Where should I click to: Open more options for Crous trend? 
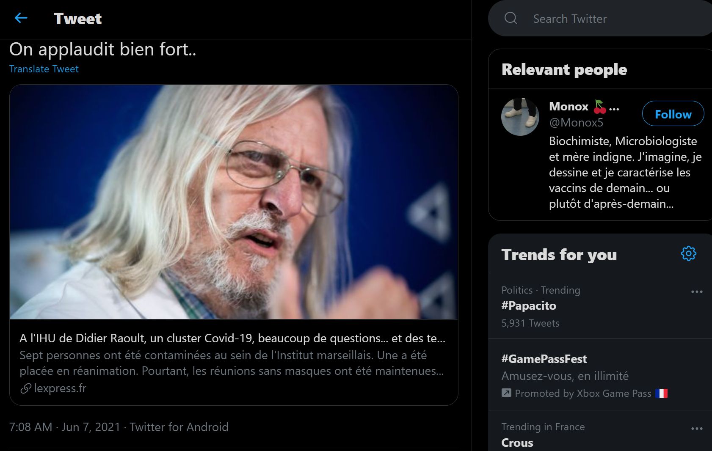pyautogui.click(x=697, y=428)
